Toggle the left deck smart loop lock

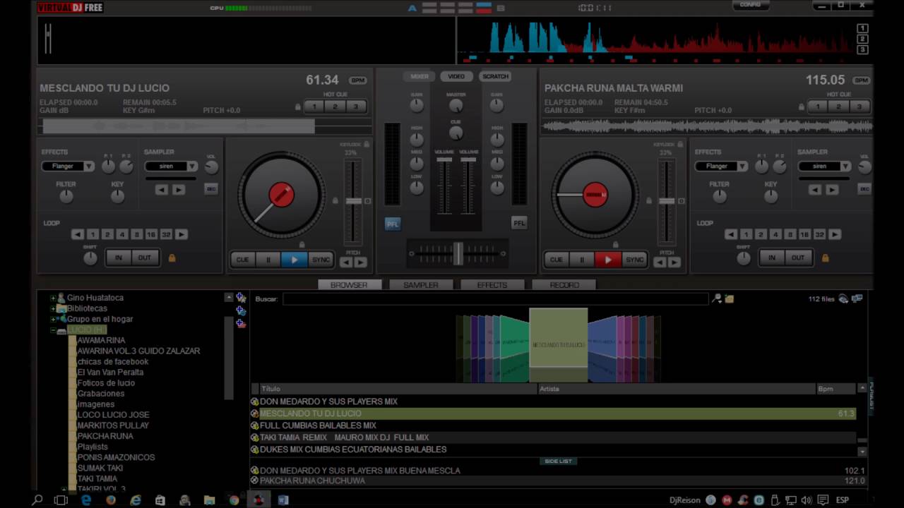click(x=172, y=258)
